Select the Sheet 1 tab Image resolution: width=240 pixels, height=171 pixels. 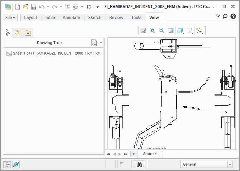(x=150, y=154)
